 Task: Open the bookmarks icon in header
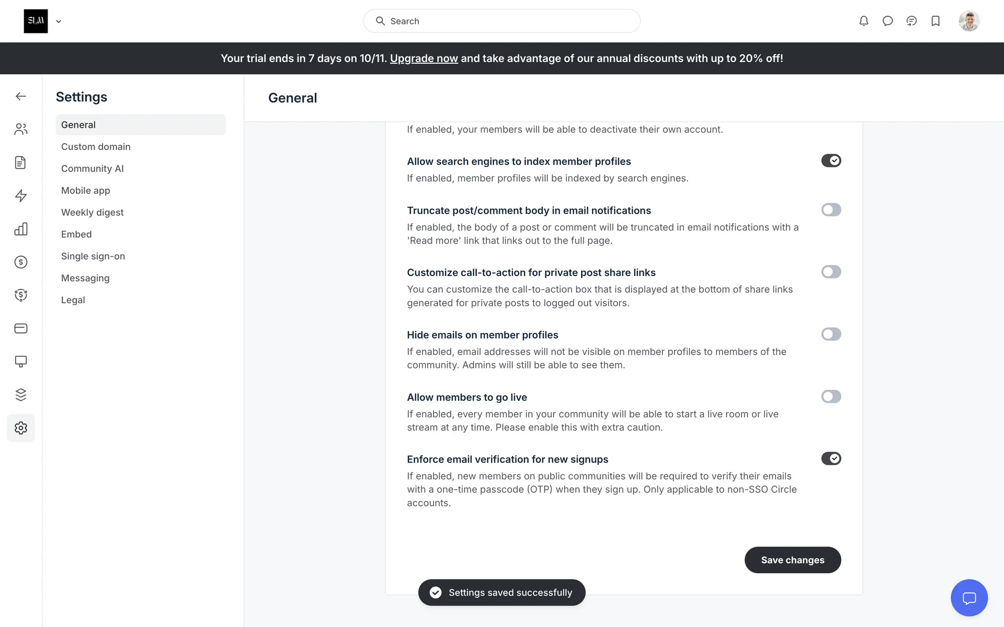pyautogui.click(x=935, y=21)
